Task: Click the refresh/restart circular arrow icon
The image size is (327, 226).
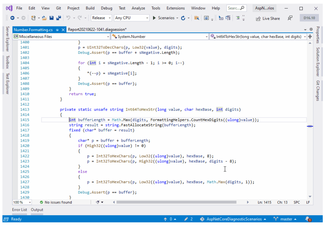Action: click(x=183, y=18)
